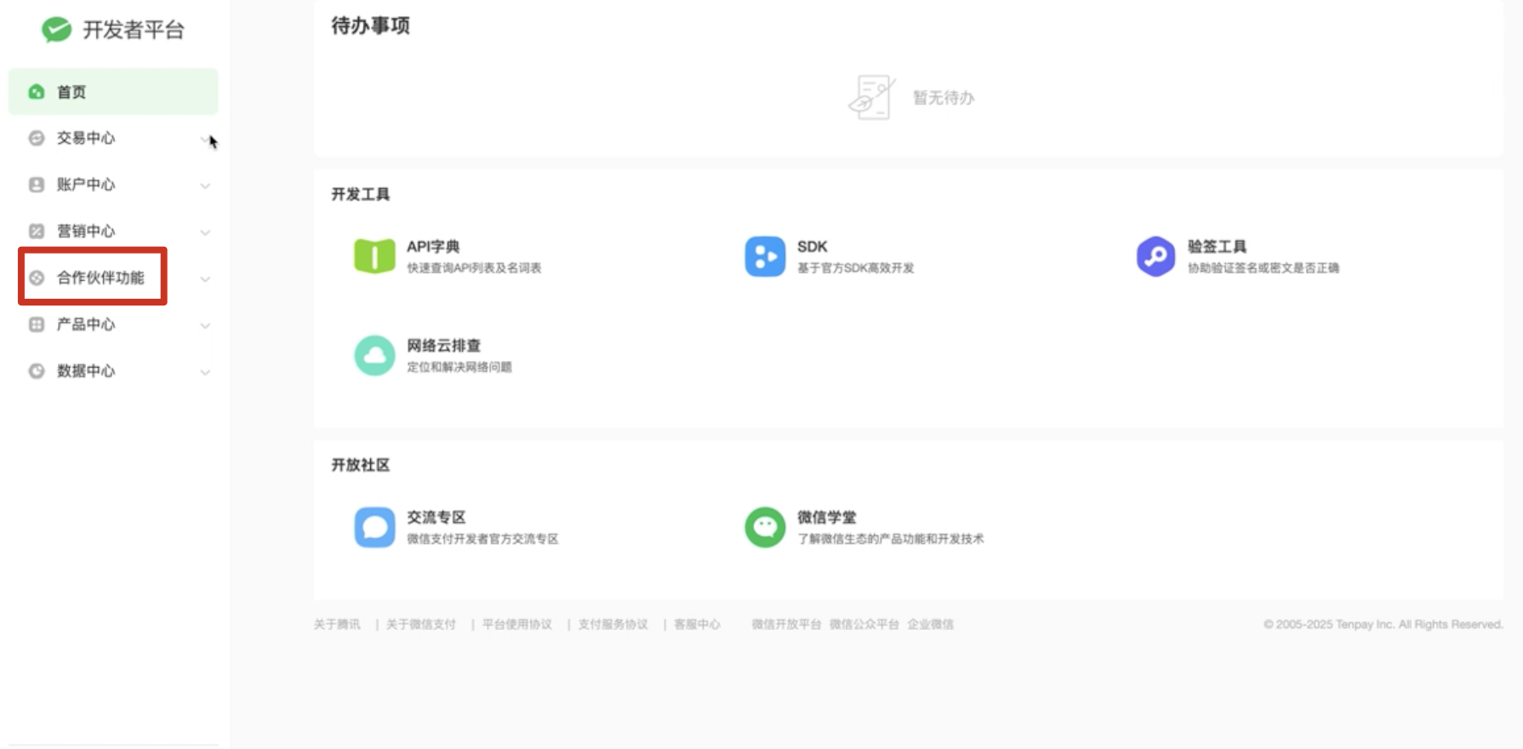
Task: Click the WeChat Pay logo at top left
Action: (x=56, y=30)
